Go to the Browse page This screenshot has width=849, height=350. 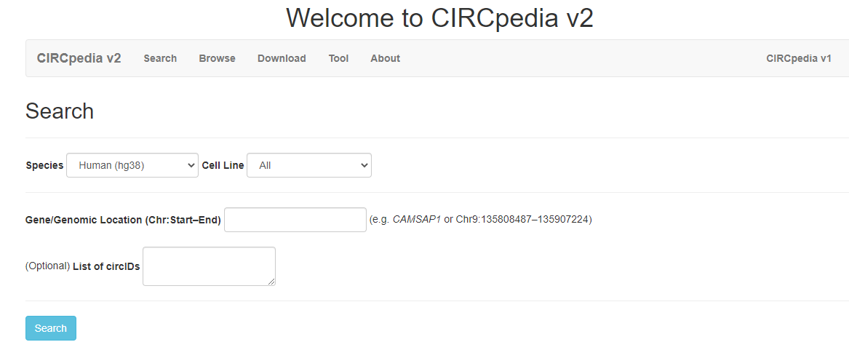217,58
